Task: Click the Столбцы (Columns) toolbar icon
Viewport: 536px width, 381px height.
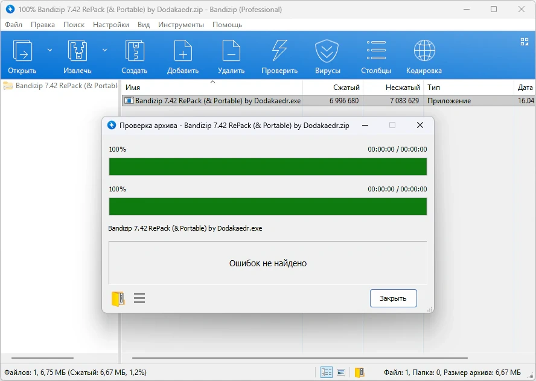Action: click(376, 50)
